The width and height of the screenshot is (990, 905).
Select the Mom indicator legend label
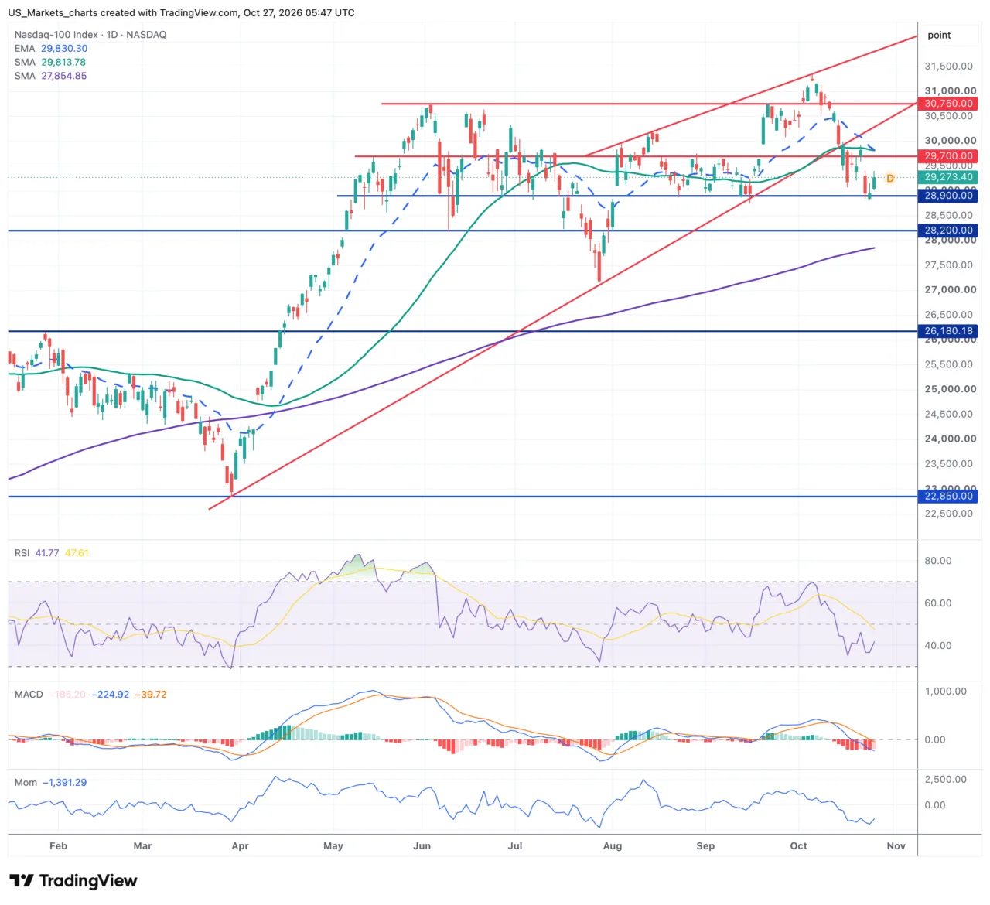(x=26, y=783)
